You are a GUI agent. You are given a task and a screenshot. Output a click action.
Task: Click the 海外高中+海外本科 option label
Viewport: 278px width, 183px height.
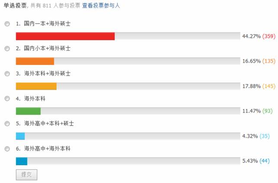tap(47, 149)
